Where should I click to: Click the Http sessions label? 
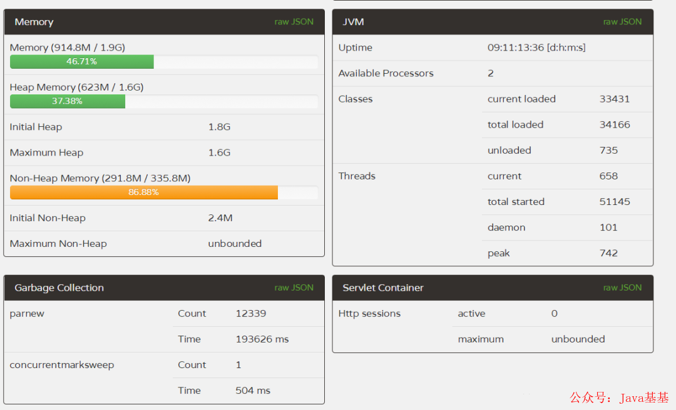coord(369,314)
